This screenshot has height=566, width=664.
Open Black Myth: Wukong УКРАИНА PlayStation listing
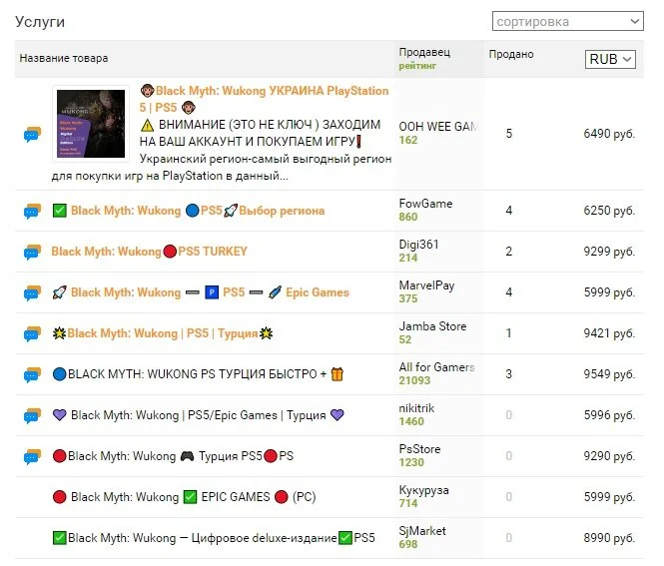pos(264,99)
